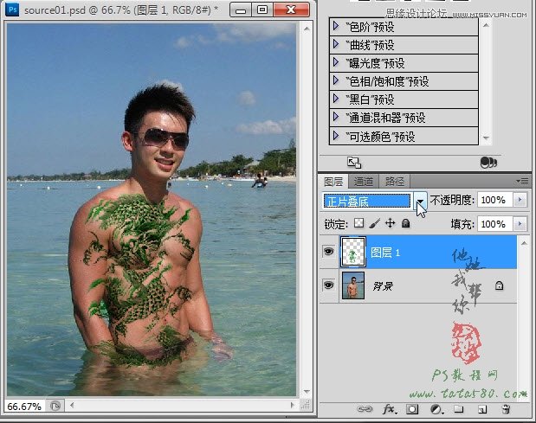
Task: Hide the 背景 layer via eye icon
Action: click(328, 285)
